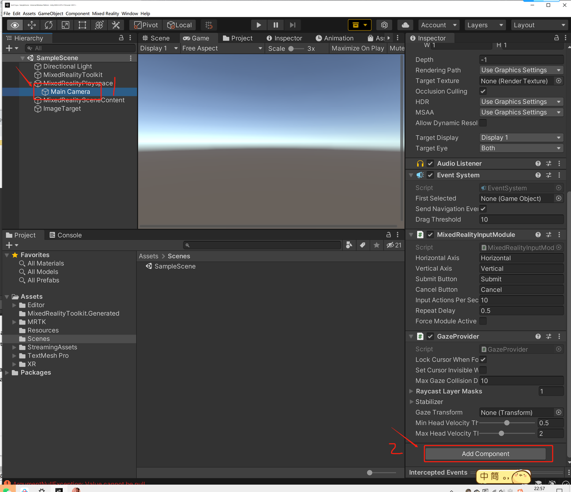The width and height of the screenshot is (571, 492).
Task: Open MixedRealityInputModule component options menu
Action: [559, 235]
